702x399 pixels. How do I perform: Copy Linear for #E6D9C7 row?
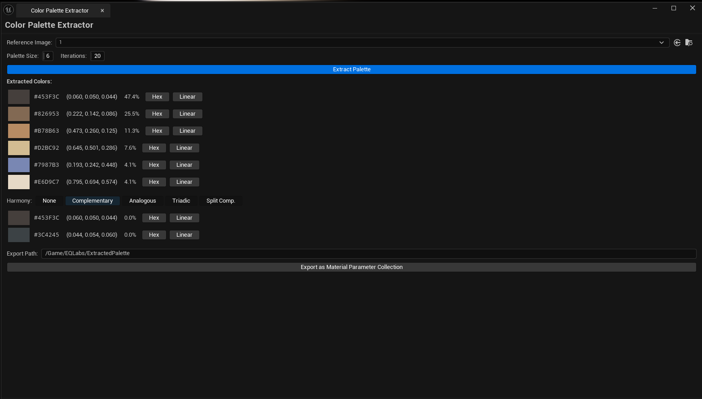(184, 182)
